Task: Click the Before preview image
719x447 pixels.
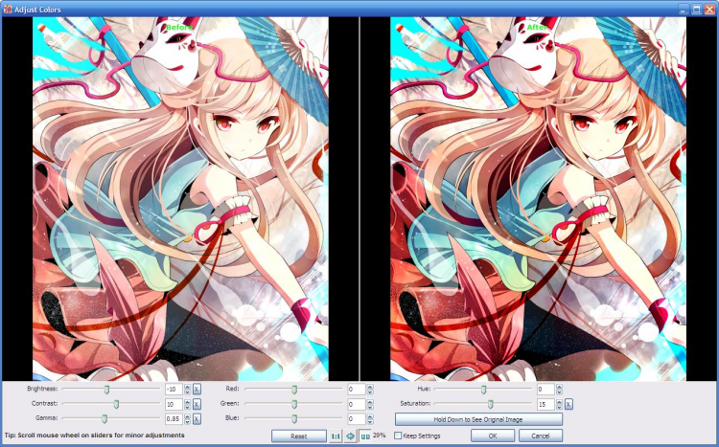Action: (180, 199)
